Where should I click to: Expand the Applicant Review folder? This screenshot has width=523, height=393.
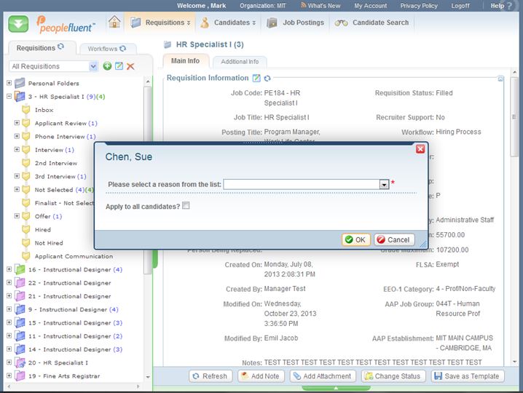point(17,123)
